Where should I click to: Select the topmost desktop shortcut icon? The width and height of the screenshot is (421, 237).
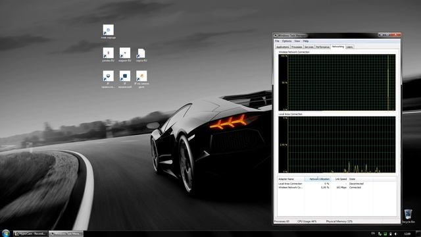[108, 32]
